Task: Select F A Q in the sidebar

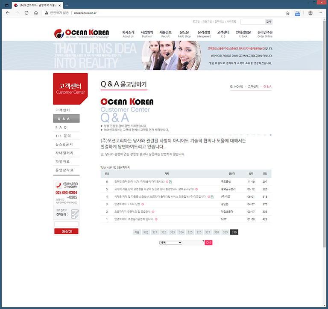Action: pyautogui.click(x=61, y=127)
